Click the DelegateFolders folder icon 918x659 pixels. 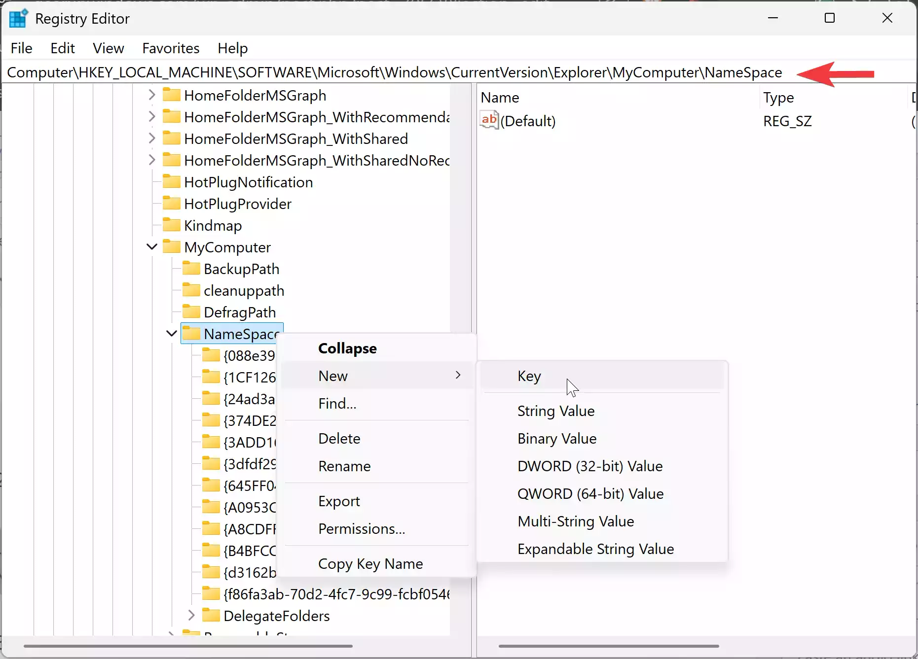coord(211,615)
